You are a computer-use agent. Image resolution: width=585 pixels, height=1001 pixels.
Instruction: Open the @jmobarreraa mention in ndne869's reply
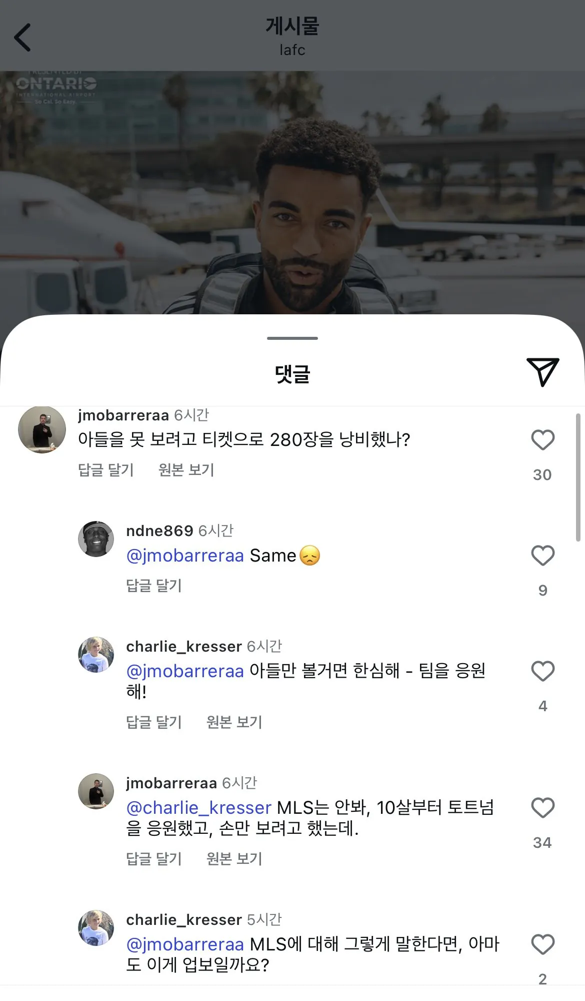[x=185, y=556]
